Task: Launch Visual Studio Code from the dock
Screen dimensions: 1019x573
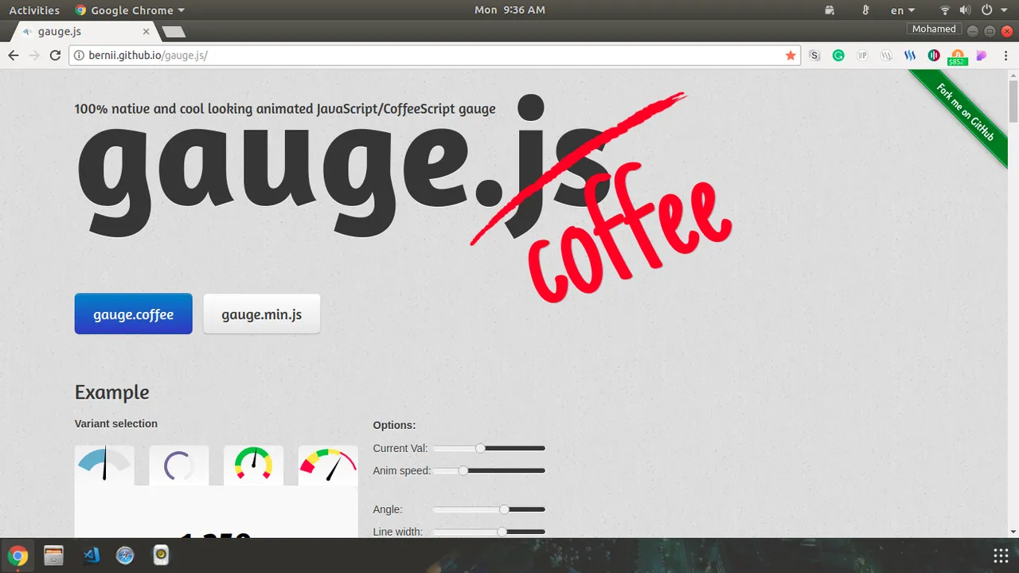Action: pyautogui.click(x=90, y=555)
